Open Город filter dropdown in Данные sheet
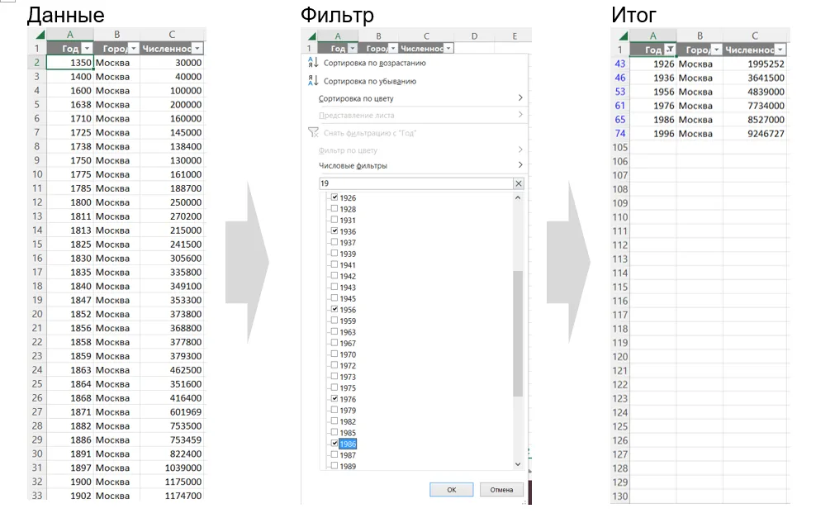Screen dimensions: 816x518 (133, 49)
